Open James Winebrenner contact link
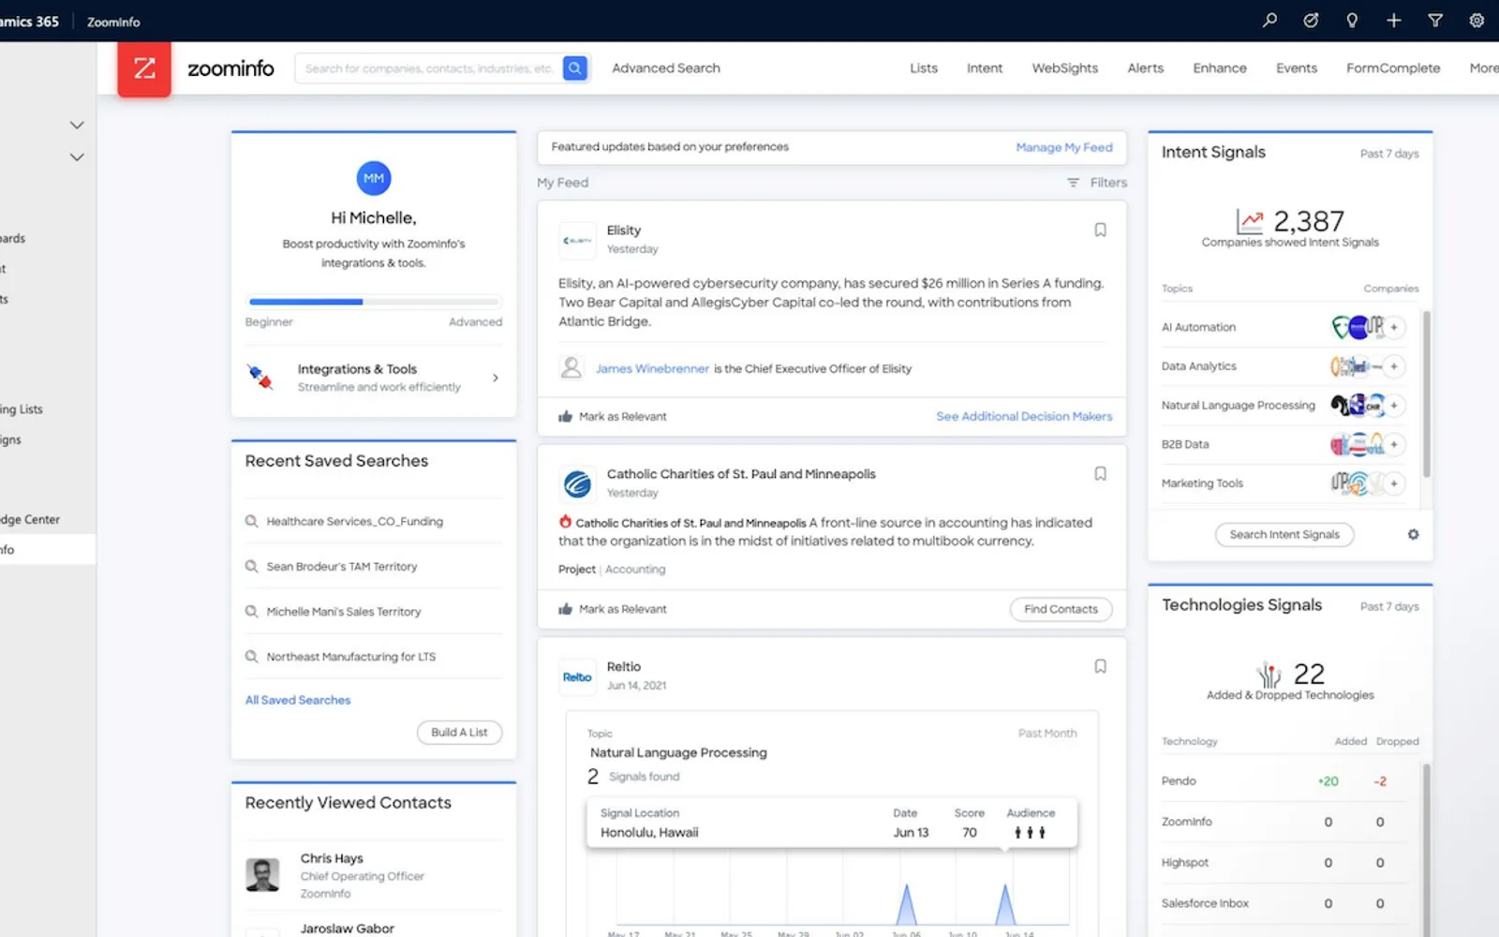Viewport: 1499px width, 937px height. tap(652, 369)
